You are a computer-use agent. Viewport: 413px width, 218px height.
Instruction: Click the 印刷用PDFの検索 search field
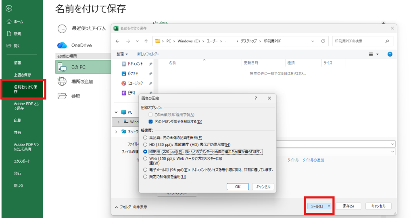click(x=363, y=41)
